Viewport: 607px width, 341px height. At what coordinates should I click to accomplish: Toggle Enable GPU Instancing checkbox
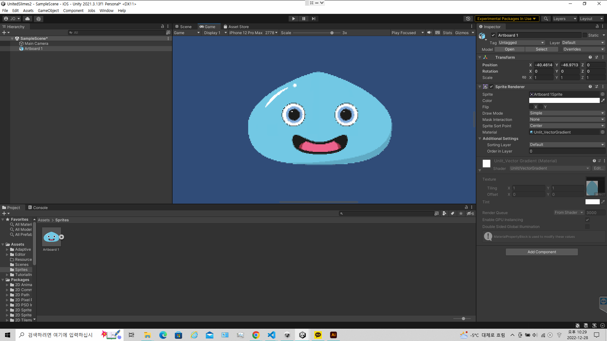point(587,220)
